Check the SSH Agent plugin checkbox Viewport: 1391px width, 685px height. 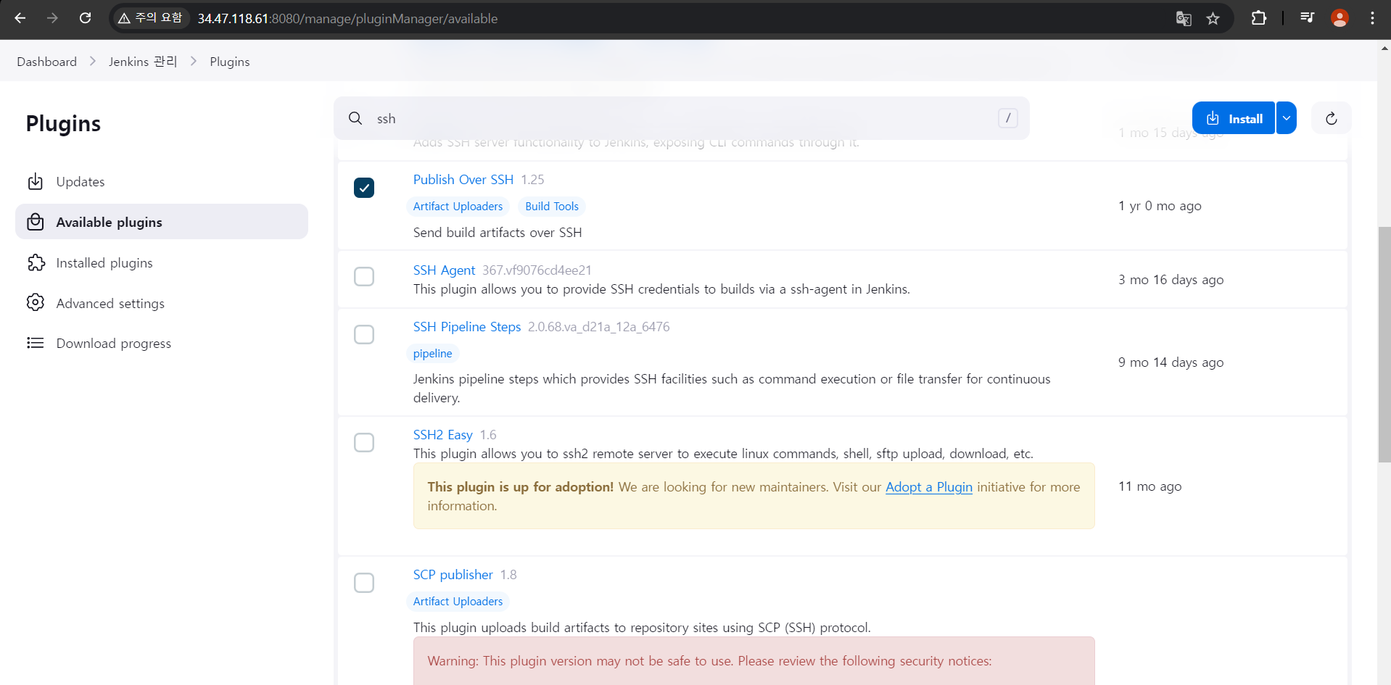pos(364,277)
